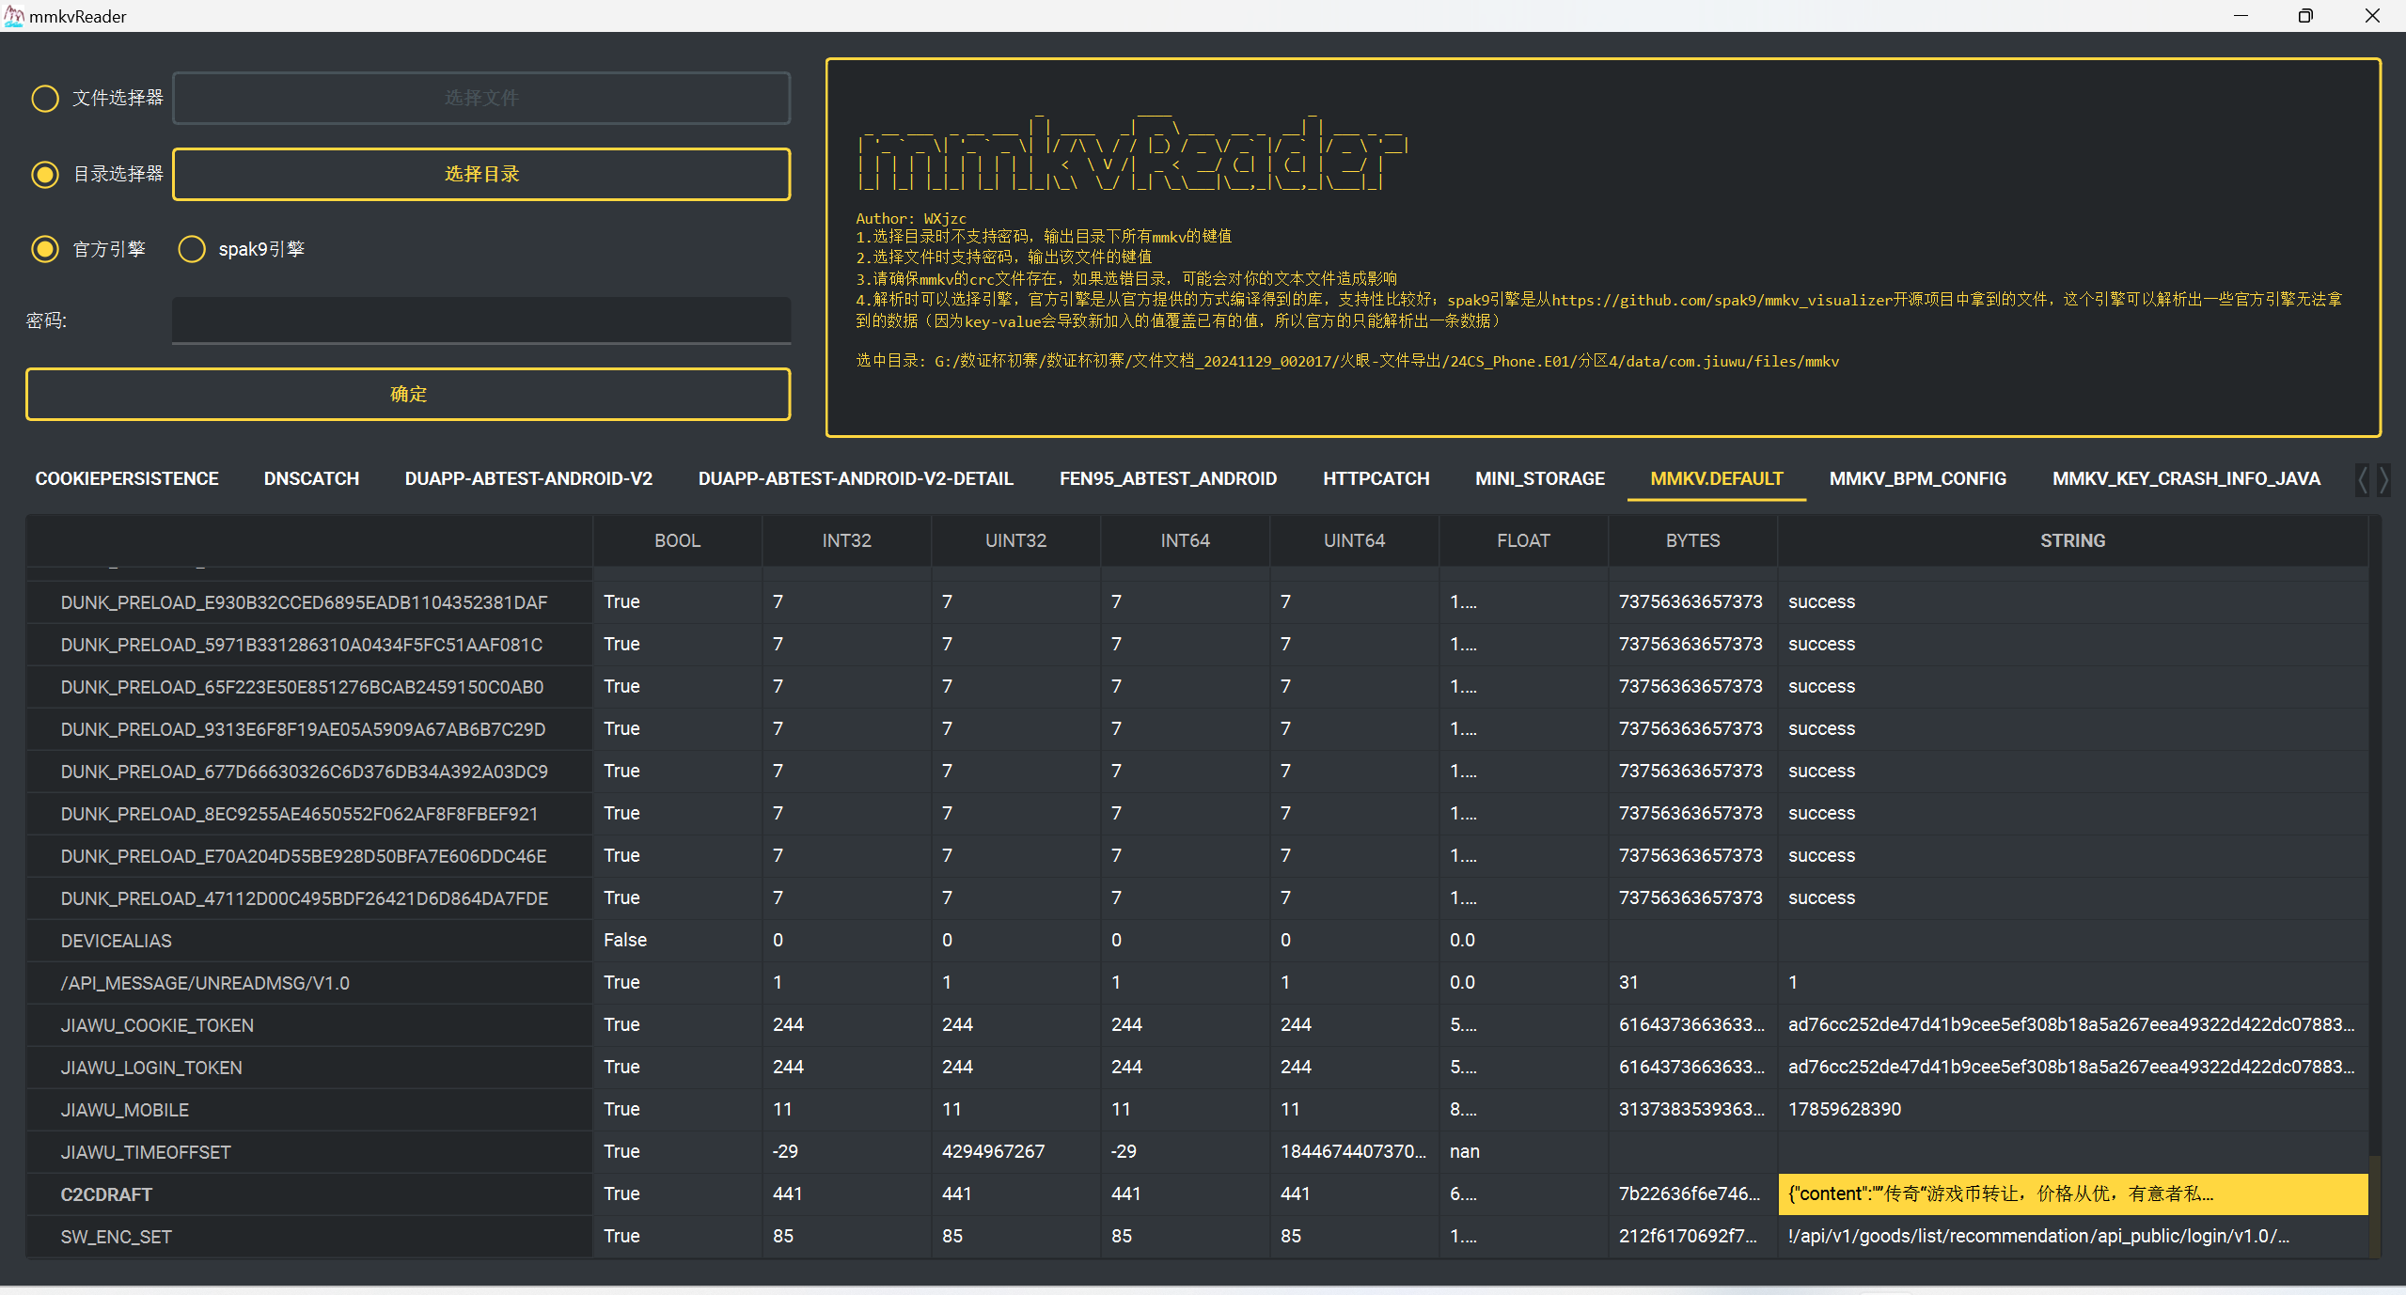
Task: Select the C2CDRAFT string cell
Action: pos(2071,1194)
